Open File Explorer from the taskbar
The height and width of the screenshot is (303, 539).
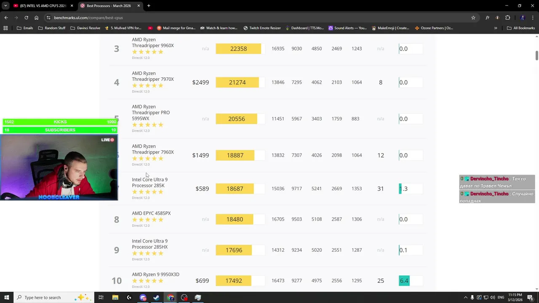[x=115, y=298]
